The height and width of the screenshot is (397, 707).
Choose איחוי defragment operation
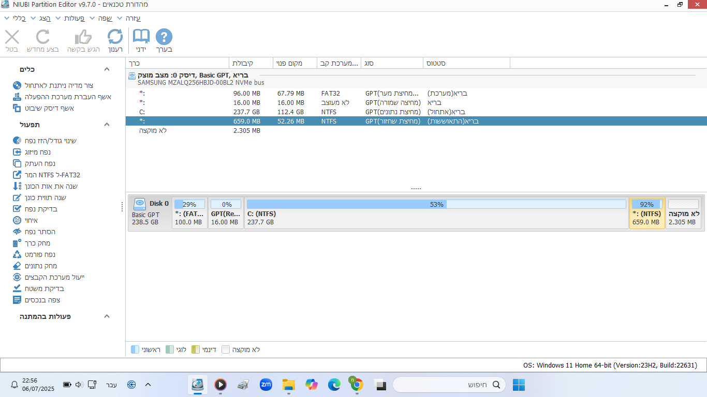click(x=25, y=220)
